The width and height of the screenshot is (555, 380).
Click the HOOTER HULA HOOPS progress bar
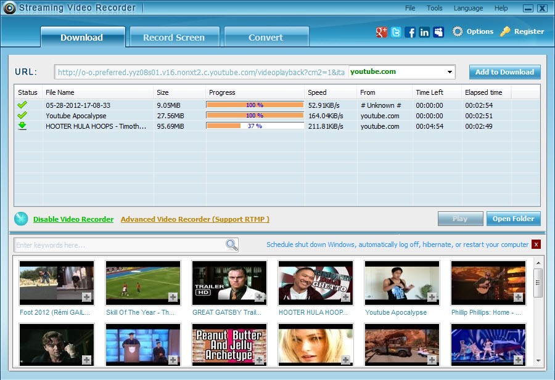[x=255, y=126]
